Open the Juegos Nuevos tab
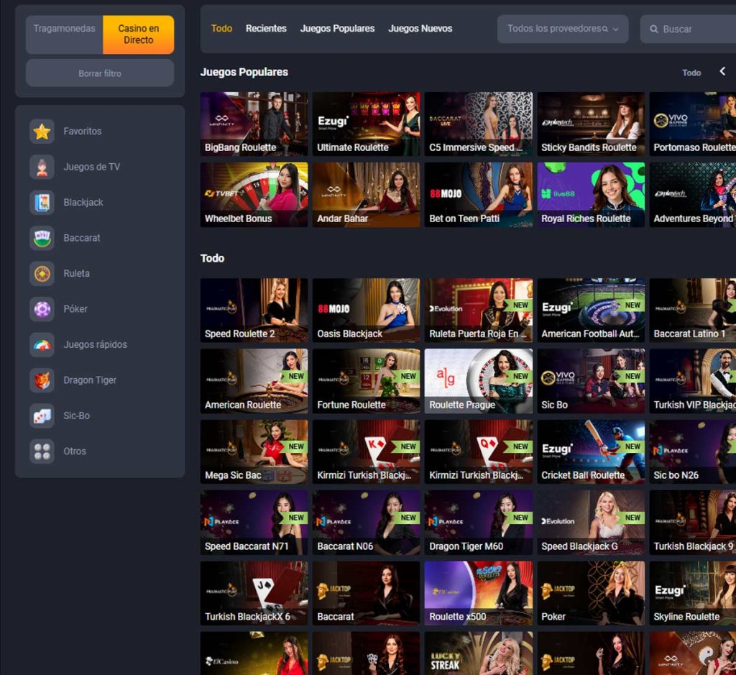 (420, 29)
